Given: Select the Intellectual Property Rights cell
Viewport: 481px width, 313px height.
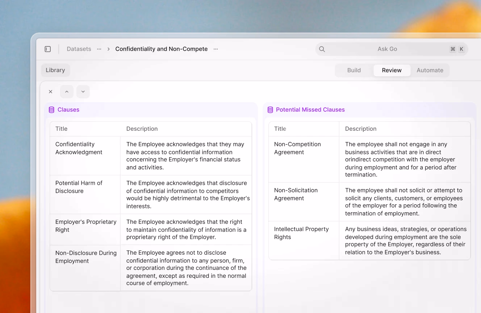Looking at the screenshot, I should click(x=304, y=241).
